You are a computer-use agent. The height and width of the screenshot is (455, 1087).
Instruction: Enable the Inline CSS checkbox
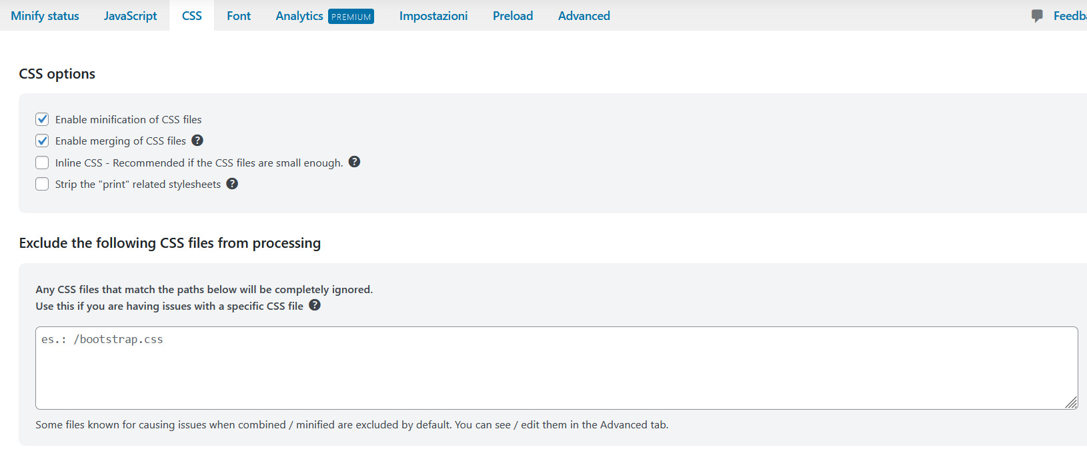[42, 163]
